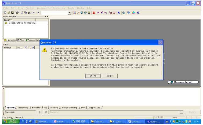
Task: Click Yes 是(Y) in the overwrite dialog
Action: tap(93, 76)
